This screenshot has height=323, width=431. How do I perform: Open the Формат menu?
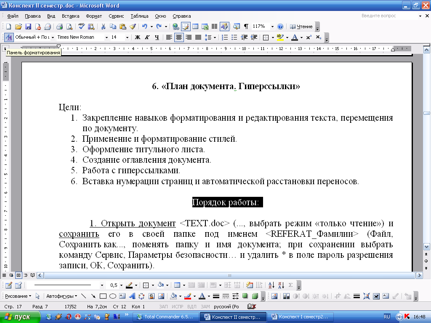point(94,16)
